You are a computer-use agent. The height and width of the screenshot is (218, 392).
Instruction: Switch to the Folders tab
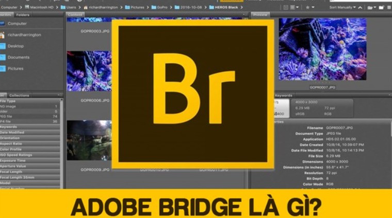point(23,15)
